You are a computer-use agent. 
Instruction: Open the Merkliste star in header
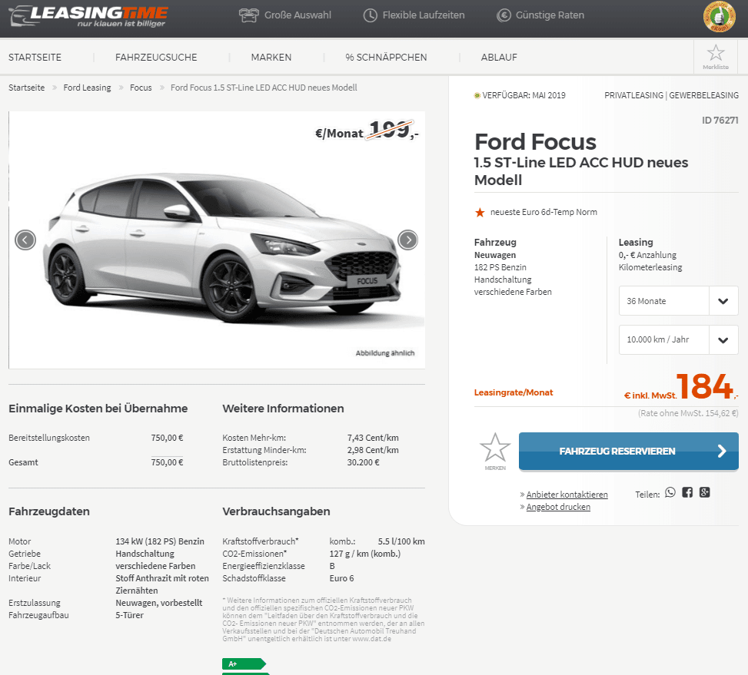[x=716, y=57]
